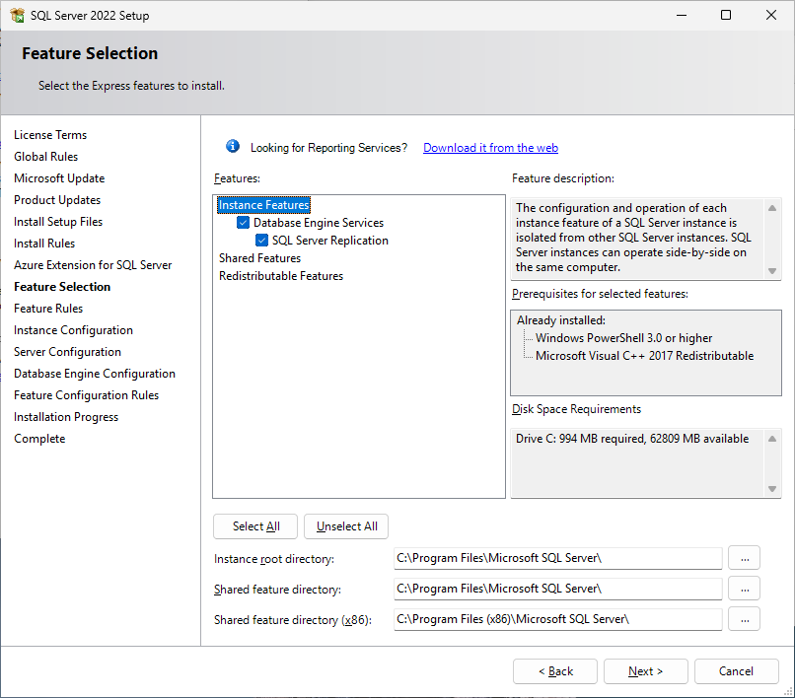Browse for the instance root directory
The height and width of the screenshot is (698, 795).
click(x=744, y=558)
